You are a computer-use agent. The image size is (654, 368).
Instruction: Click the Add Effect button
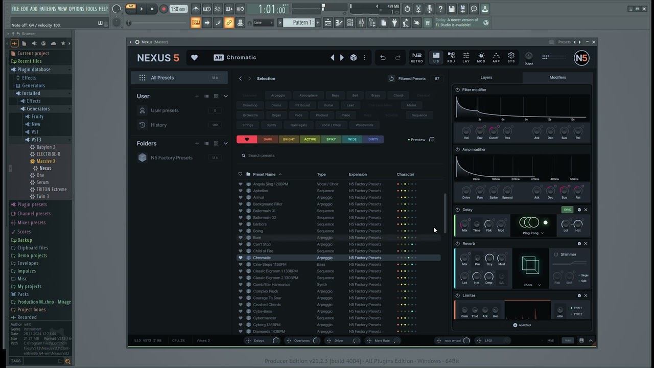point(522,325)
